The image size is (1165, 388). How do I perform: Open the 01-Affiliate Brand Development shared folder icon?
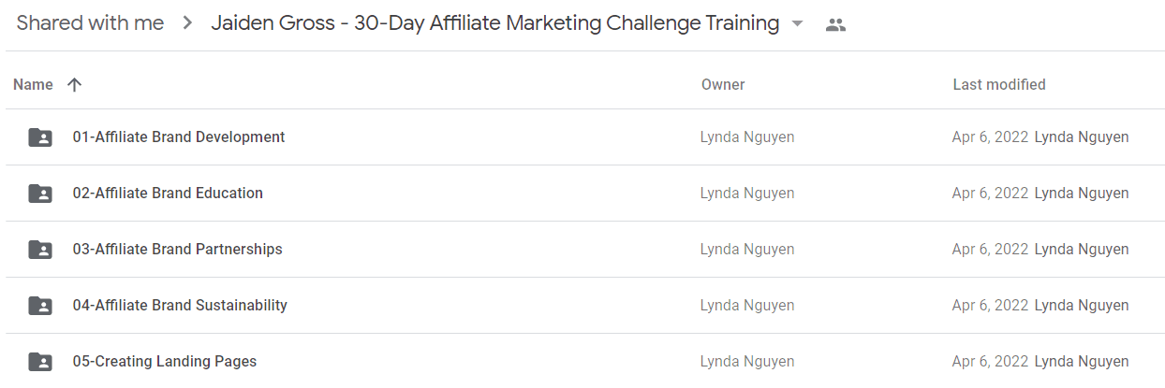(x=40, y=137)
